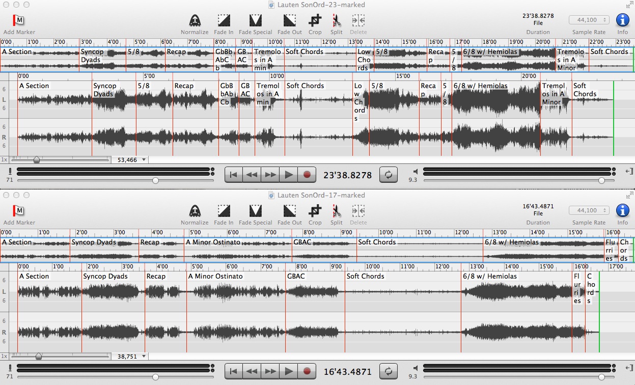
Task: Click the 16'43.4871 time counter display
Action: pos(347,372)
